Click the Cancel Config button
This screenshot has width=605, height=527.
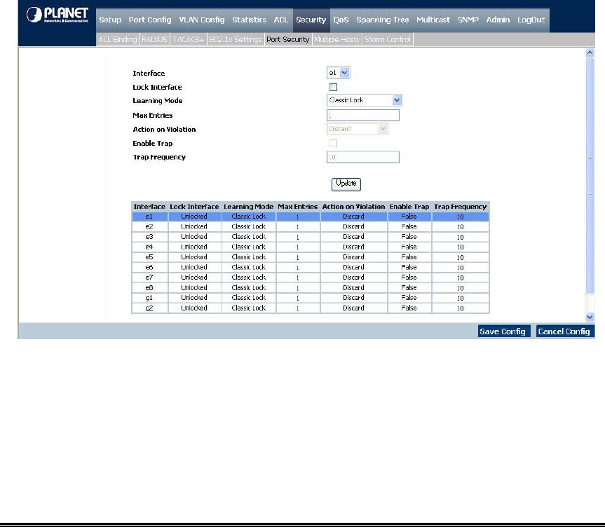564,331
